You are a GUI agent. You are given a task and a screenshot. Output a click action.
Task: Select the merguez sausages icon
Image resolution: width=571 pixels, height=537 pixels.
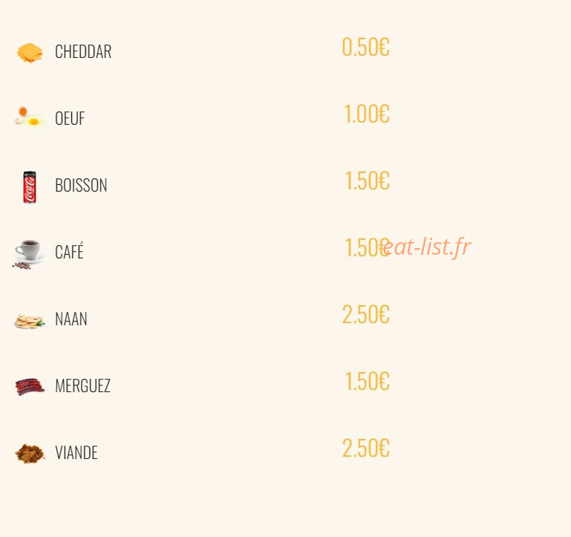pyautogui.click(x=30, y=386)
